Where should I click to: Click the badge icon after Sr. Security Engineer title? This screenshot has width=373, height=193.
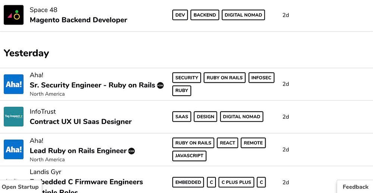click(160, 85)
